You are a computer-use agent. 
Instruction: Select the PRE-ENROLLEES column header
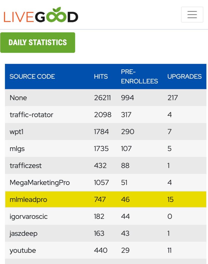(139, 77)
